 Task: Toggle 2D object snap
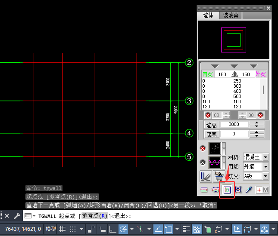point(169,229)
